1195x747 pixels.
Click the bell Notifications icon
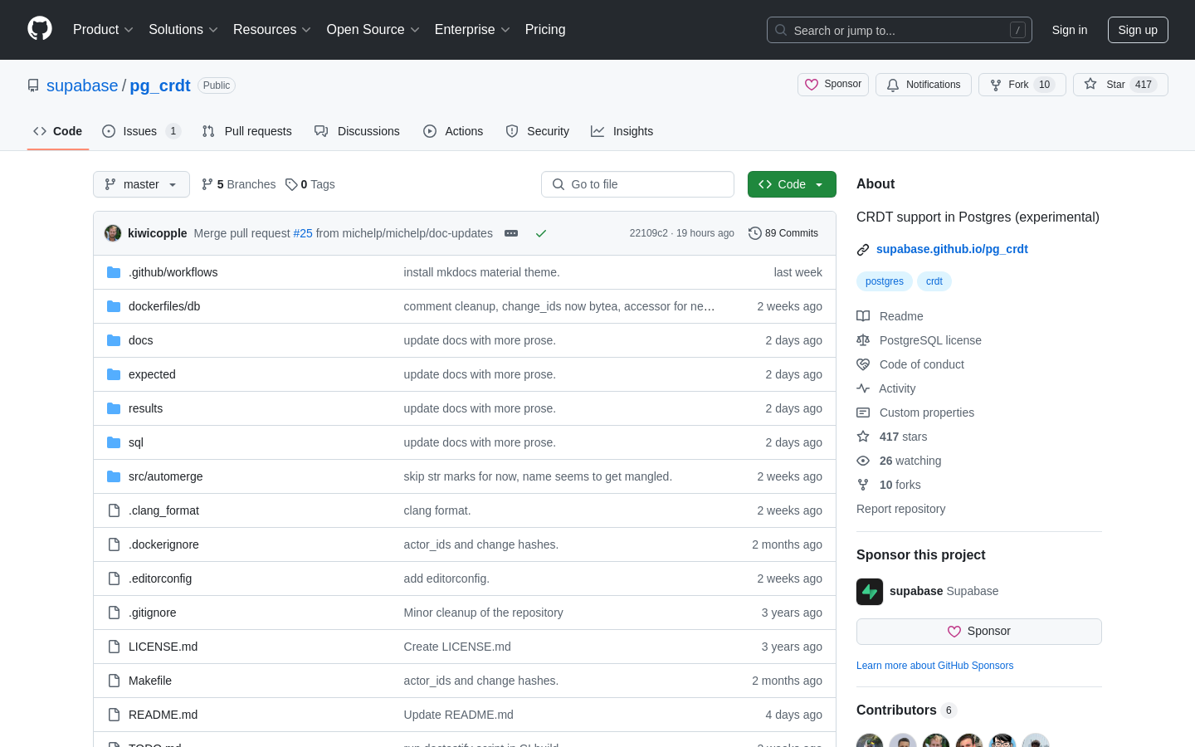tap(893, 85)
